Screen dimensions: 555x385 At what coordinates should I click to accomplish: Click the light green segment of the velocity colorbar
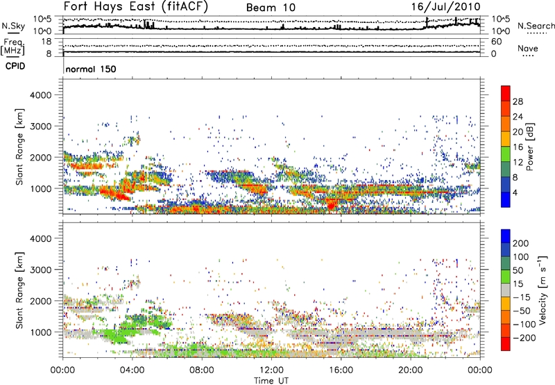click(x=506, y=277)
